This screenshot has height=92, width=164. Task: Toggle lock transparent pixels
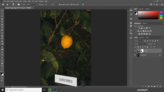coord(138,47)
